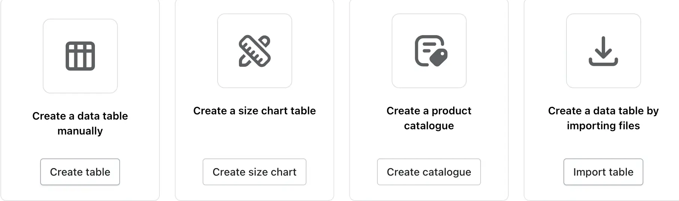Click the "Create a size chart table" heading
This screenshot has height=201, width=679.
coord(254,111)
